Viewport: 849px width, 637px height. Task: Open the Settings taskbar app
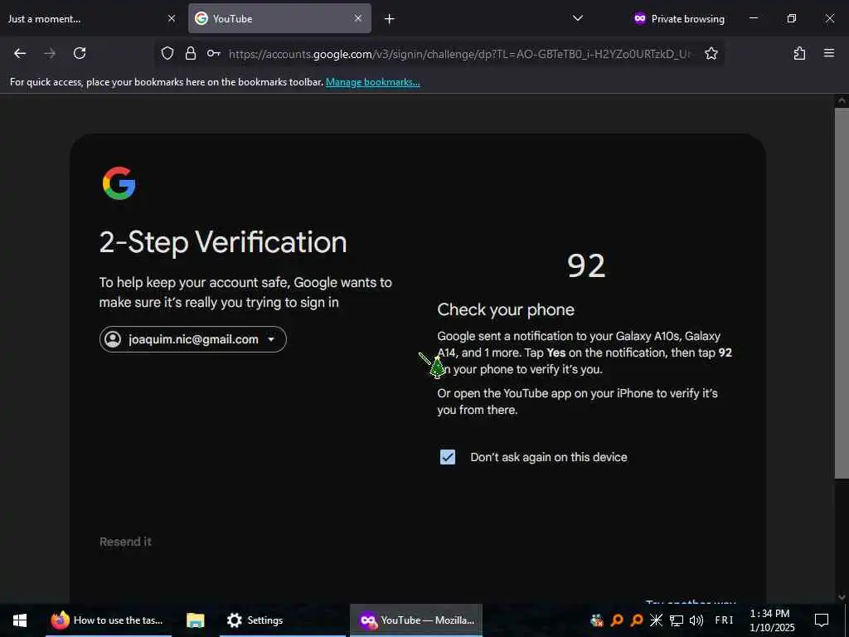(x=282, y=620)
